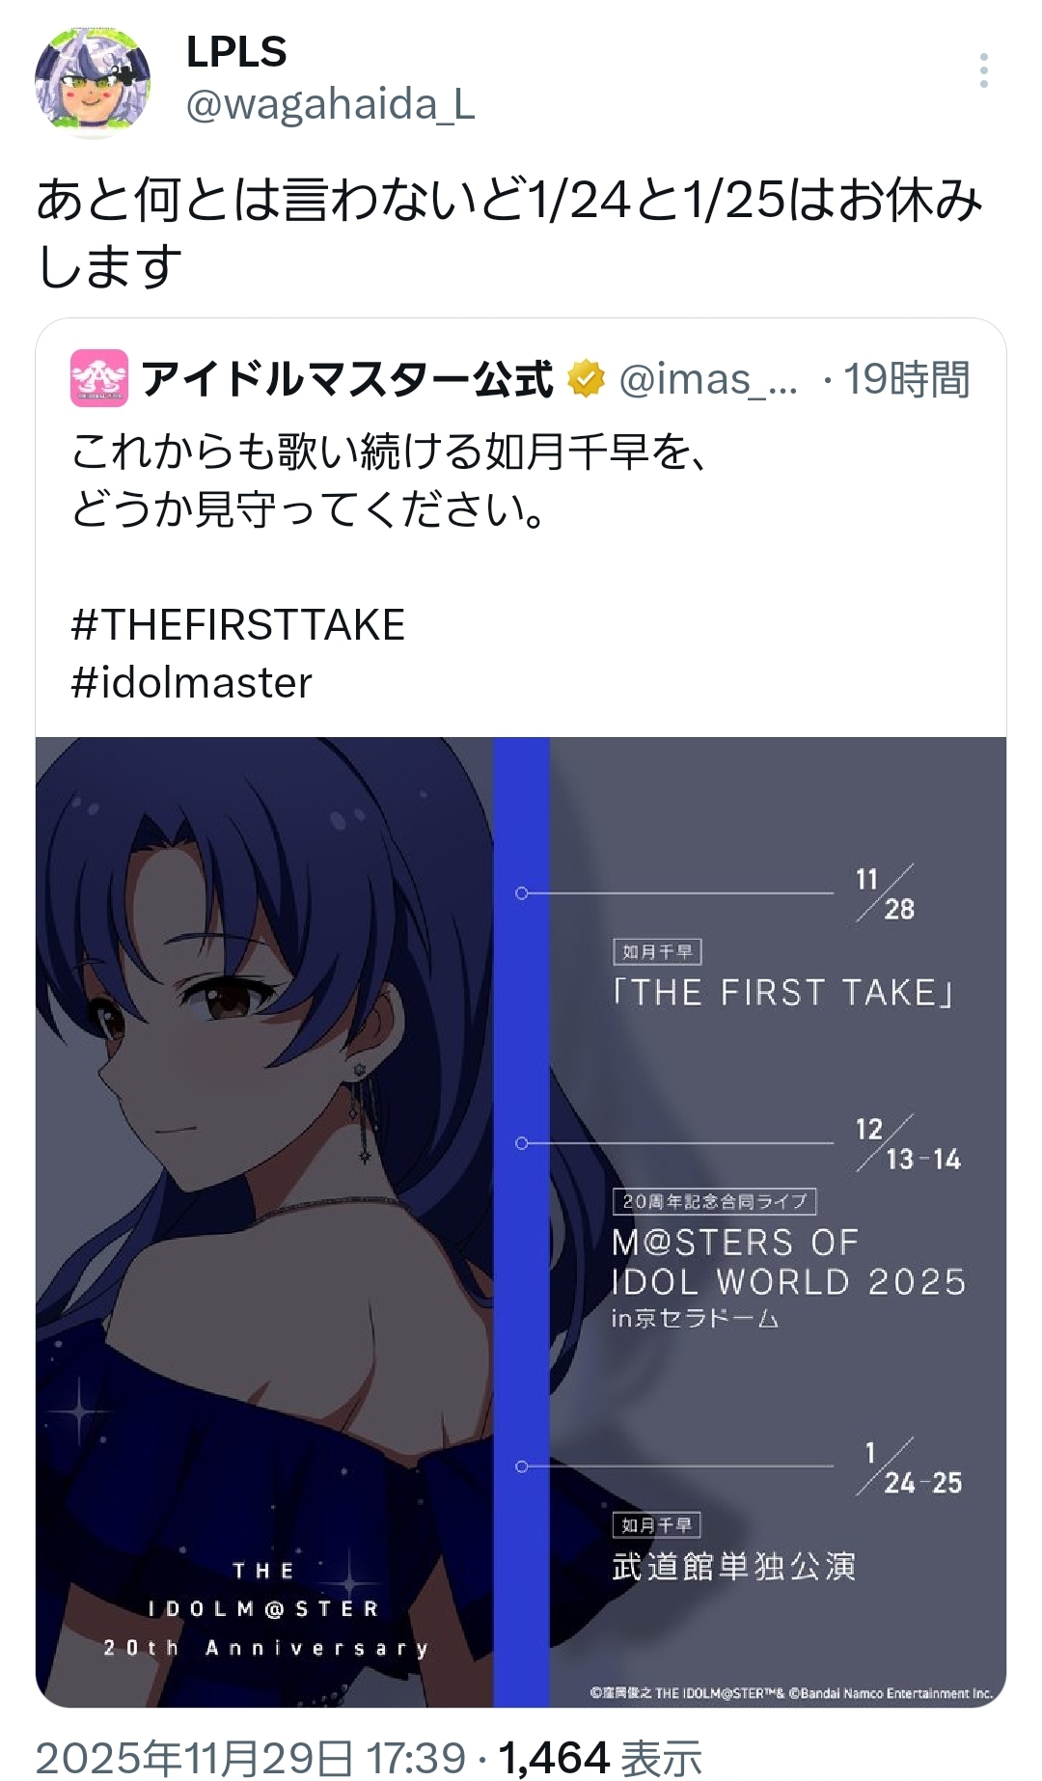
Task: Tap the LPLS profile avatar
Action: tap(93, 84)
